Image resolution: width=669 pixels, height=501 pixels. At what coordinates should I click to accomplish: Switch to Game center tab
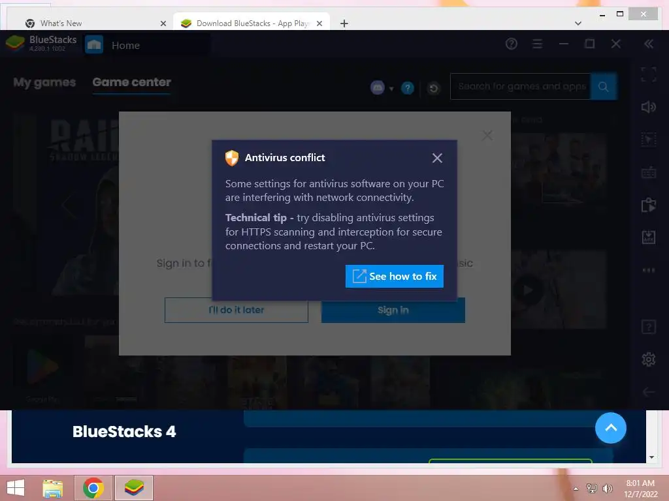tap(131, 82)
